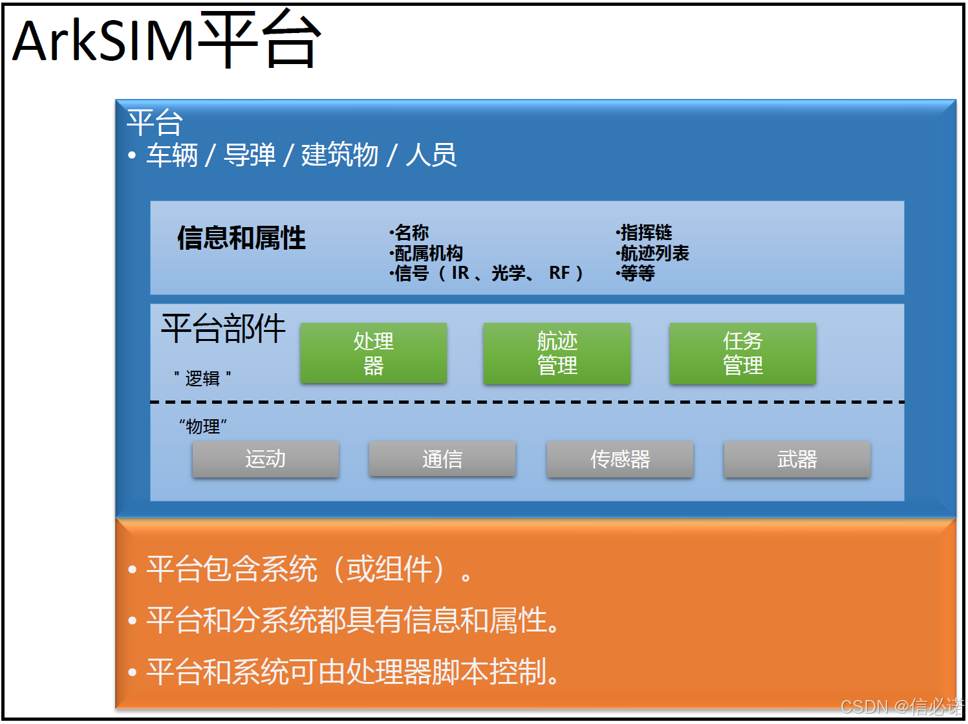
Task: Click the 平台部件 heading
Action: [x=223, y=329]
